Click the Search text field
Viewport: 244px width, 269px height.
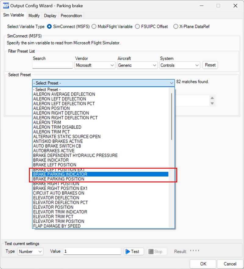click(x=52, y=65)
